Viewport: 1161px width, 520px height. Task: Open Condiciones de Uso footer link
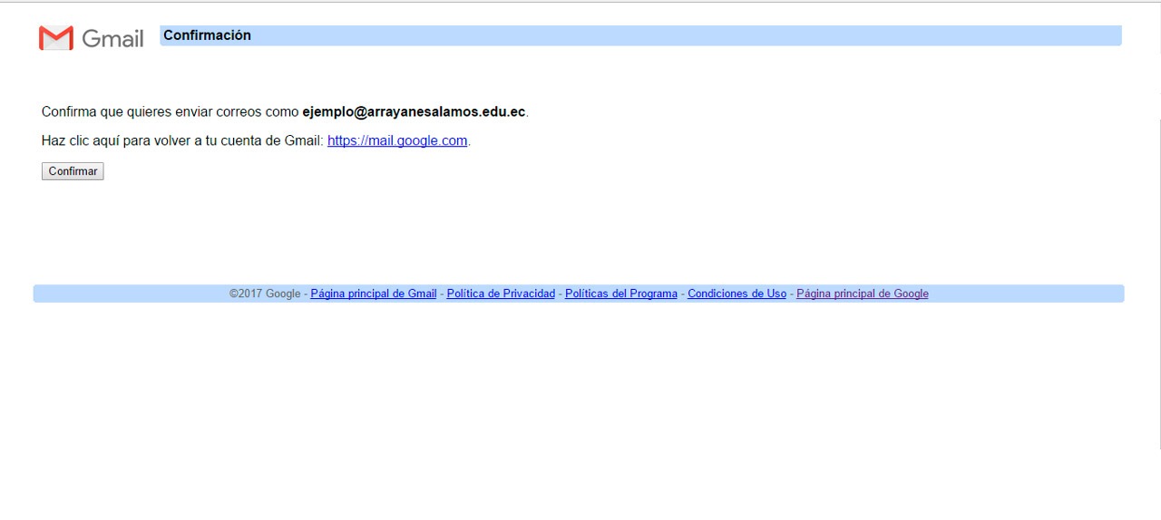737,294
